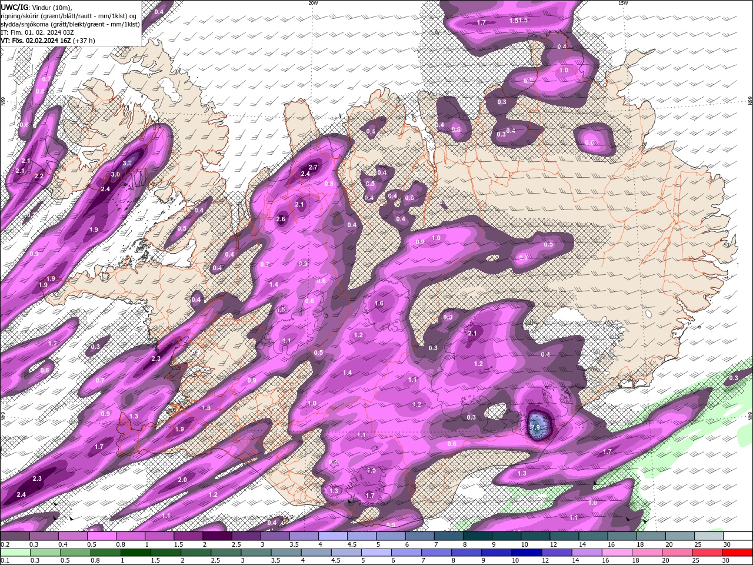Viewport: 753px width, 565px height.
Task: Click the 7.9 precipitation peak value on map
Action: pos(535,427)
